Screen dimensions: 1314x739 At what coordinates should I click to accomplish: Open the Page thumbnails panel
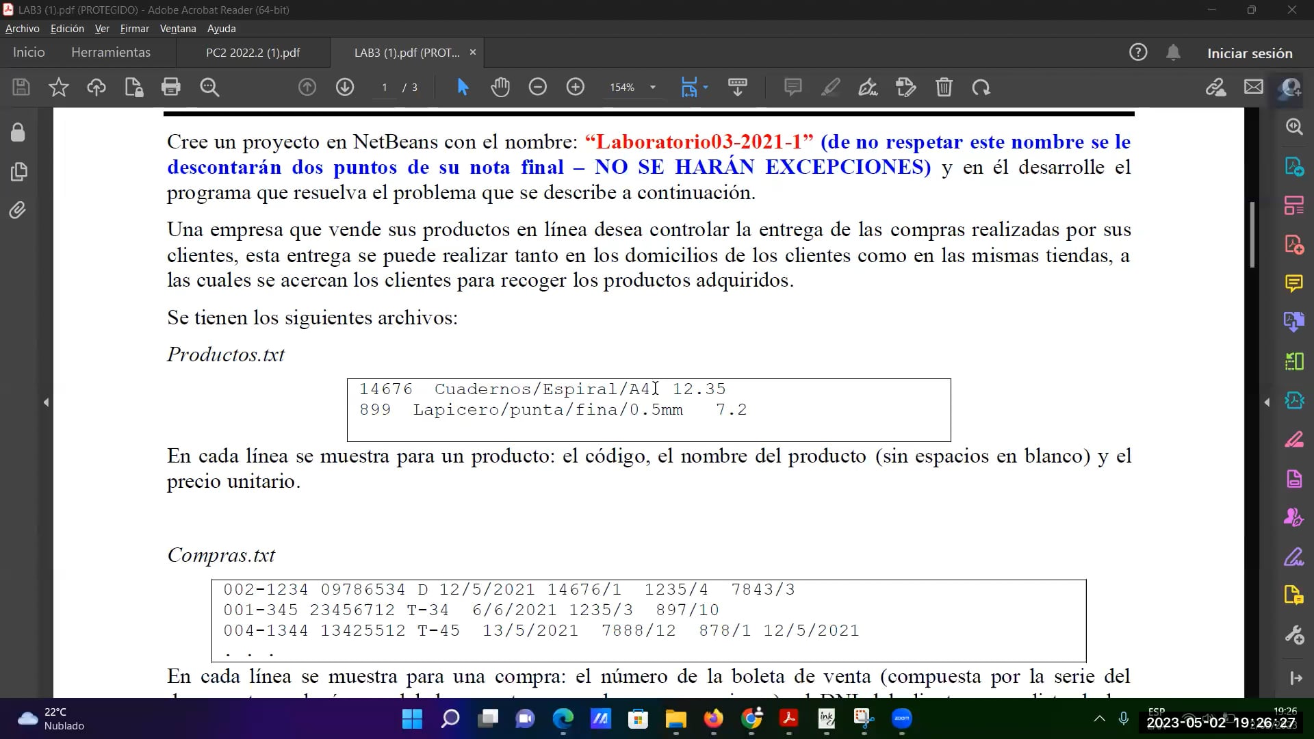click(x=18, y=171)
